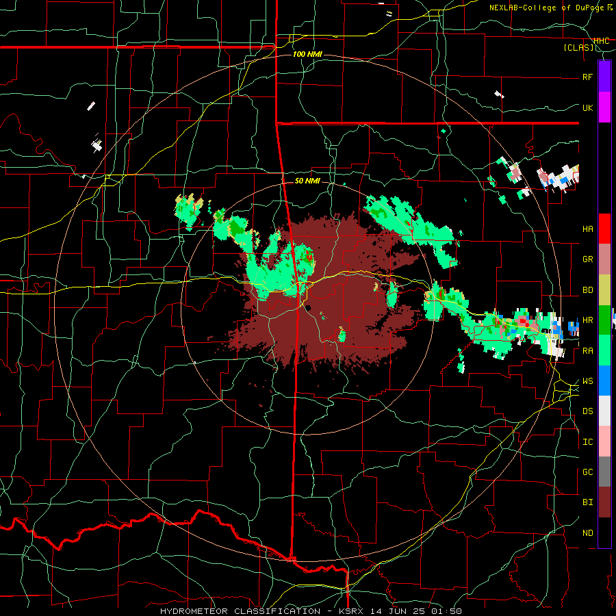Click the UK magenta legend swatch

pyautogui.click(x=604, y=107)
